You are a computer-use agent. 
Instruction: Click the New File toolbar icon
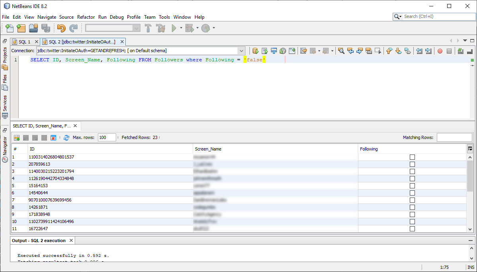pyautogui.click(x=9, y=28)
